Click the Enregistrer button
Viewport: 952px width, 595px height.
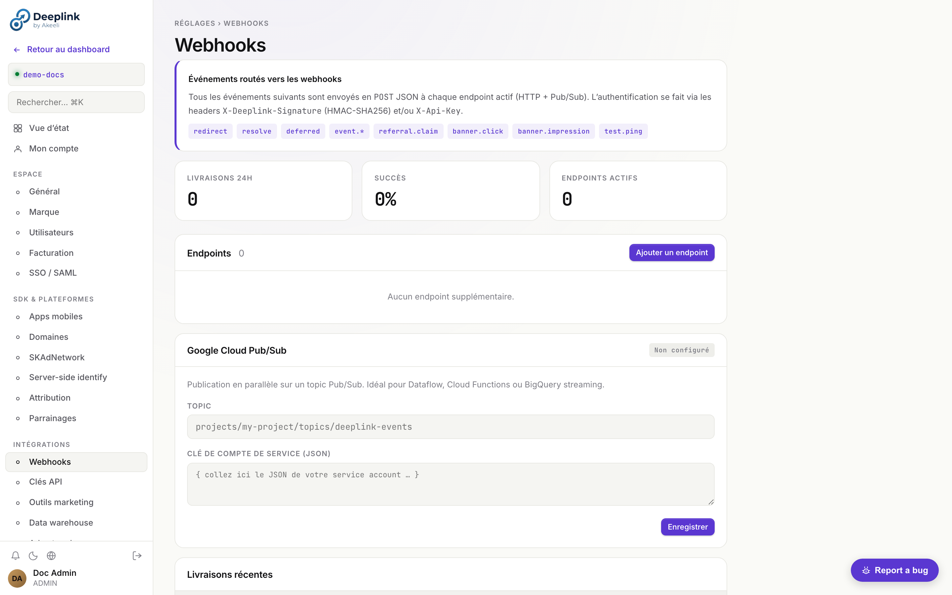coord(687,527)
